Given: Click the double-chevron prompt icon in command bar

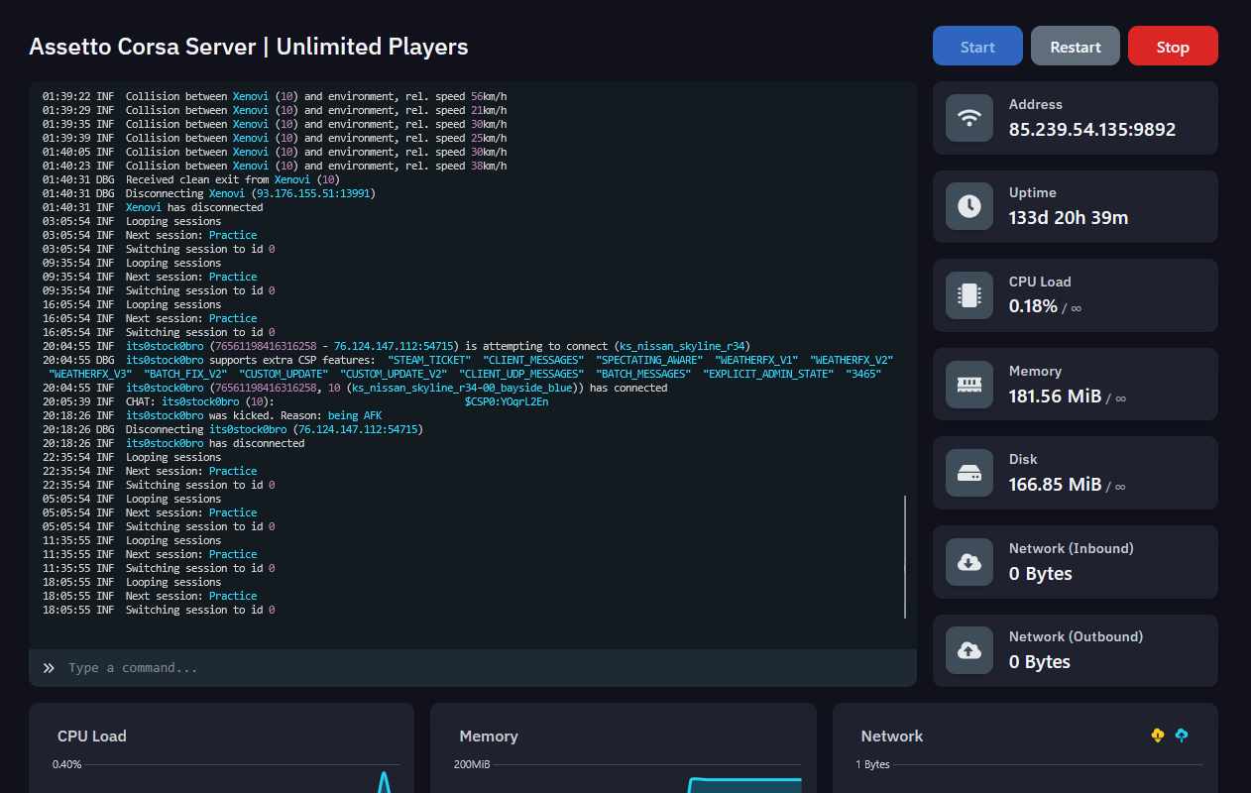Looking at the screenshot, I should click(49, 668).
